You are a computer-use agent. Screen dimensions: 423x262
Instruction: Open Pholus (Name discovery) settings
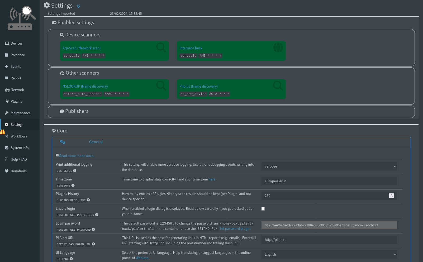[x=198, y=86]
